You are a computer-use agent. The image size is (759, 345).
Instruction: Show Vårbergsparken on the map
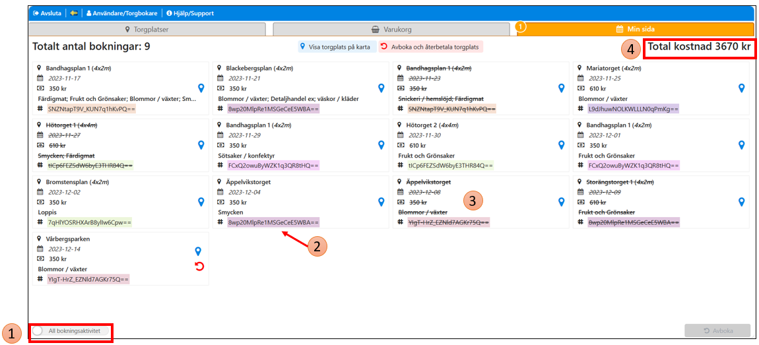[198, 251]
